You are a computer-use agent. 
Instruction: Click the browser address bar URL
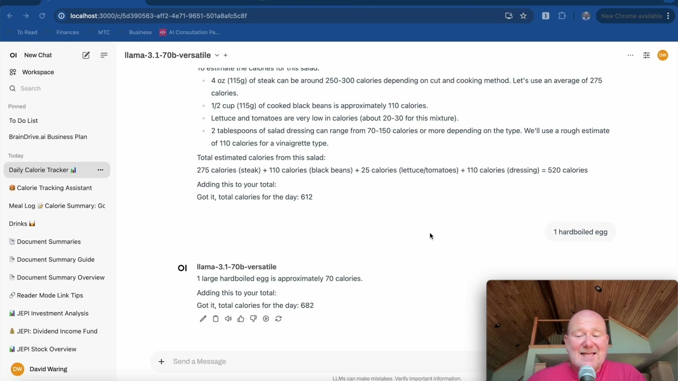click(158, 16)
